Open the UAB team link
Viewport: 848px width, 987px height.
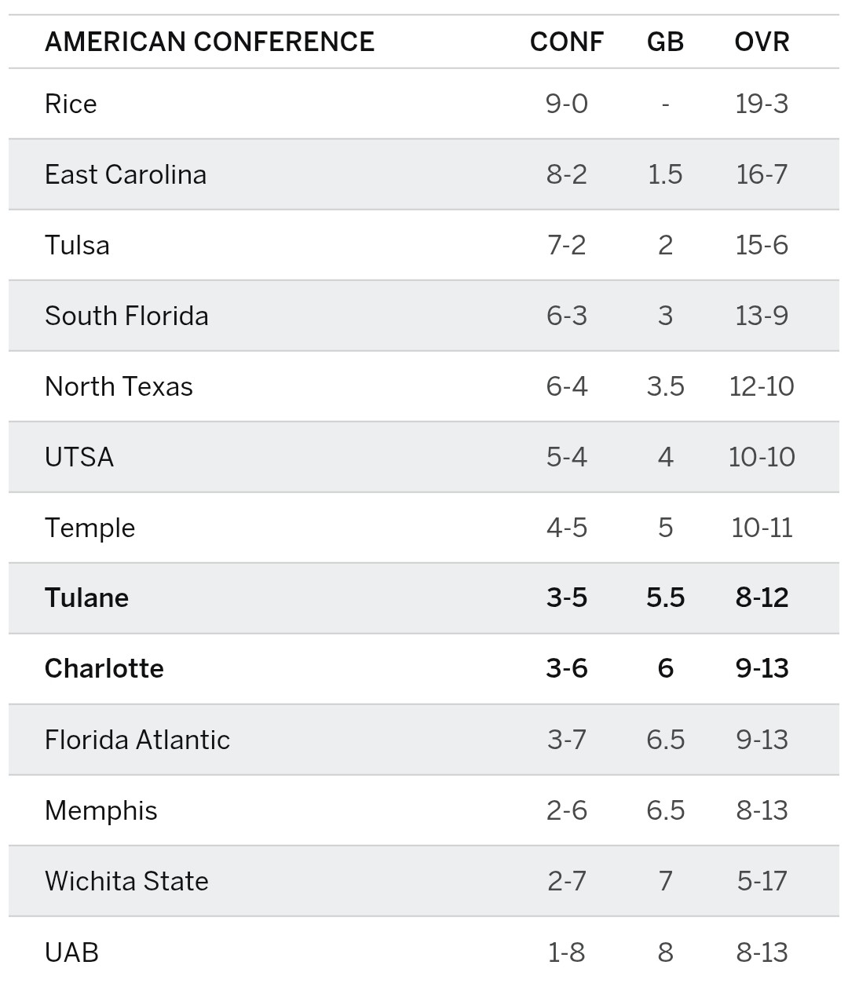pyautogui.click(x=71, y=952)
